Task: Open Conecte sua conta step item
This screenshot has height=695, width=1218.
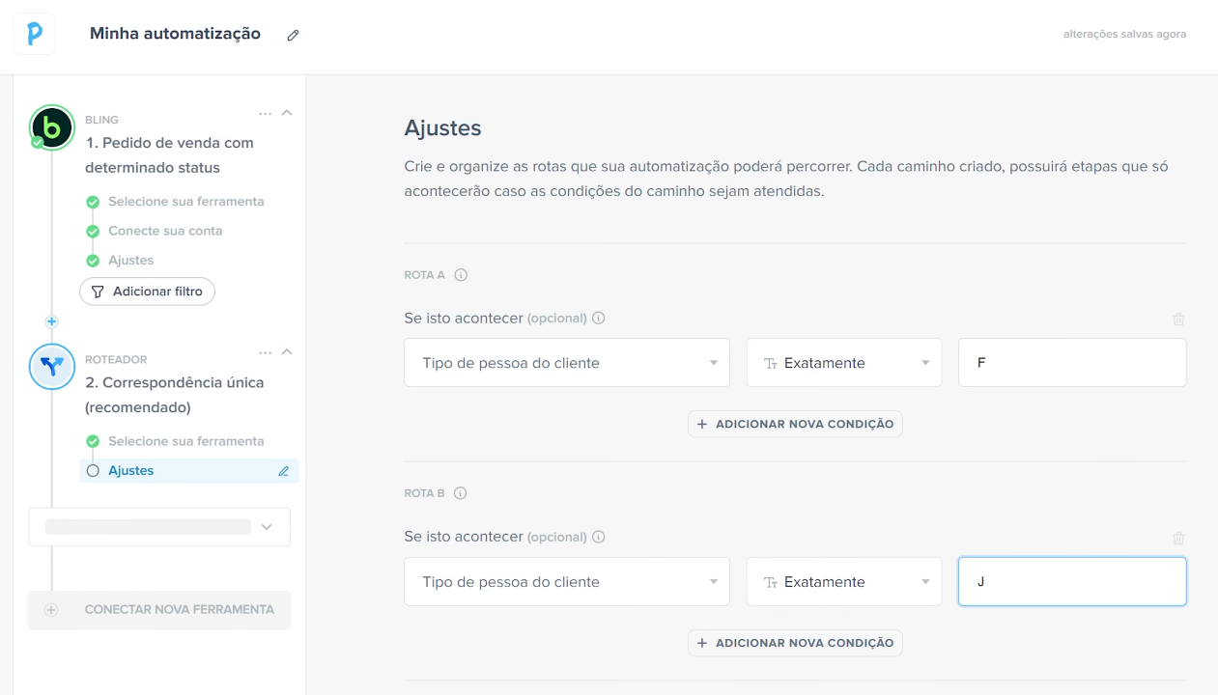Action: (165, 231)
